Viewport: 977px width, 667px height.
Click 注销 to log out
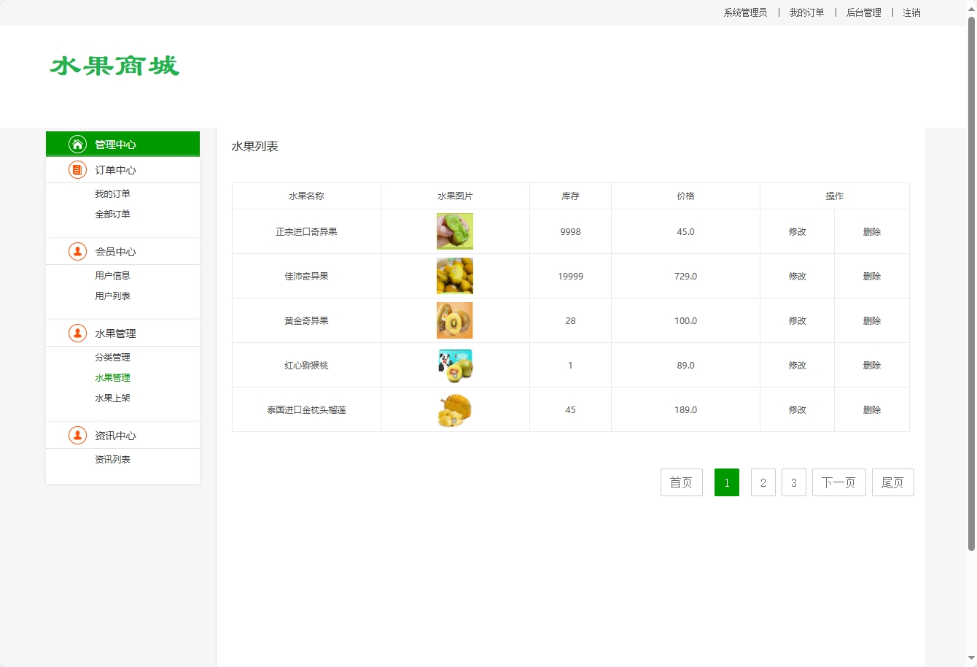[x=911, y=12]
